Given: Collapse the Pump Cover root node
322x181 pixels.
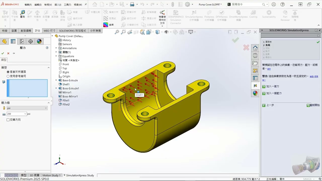Looking at the screenshot, I should [x=53, y=36].
